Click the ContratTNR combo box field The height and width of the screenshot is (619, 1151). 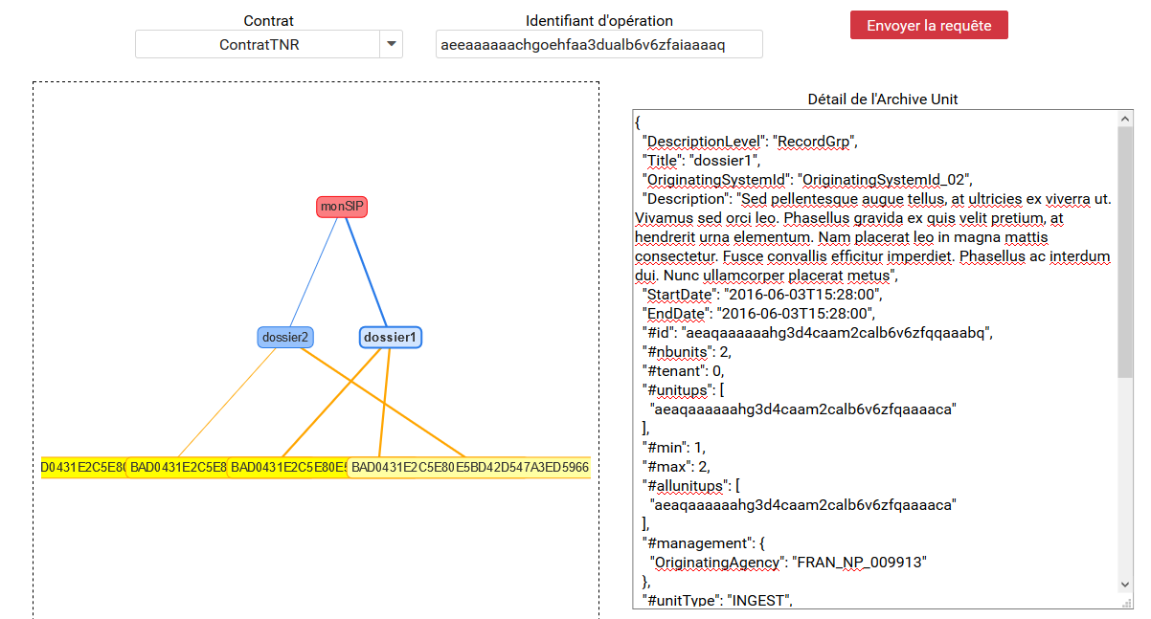(x=259, y=44)
